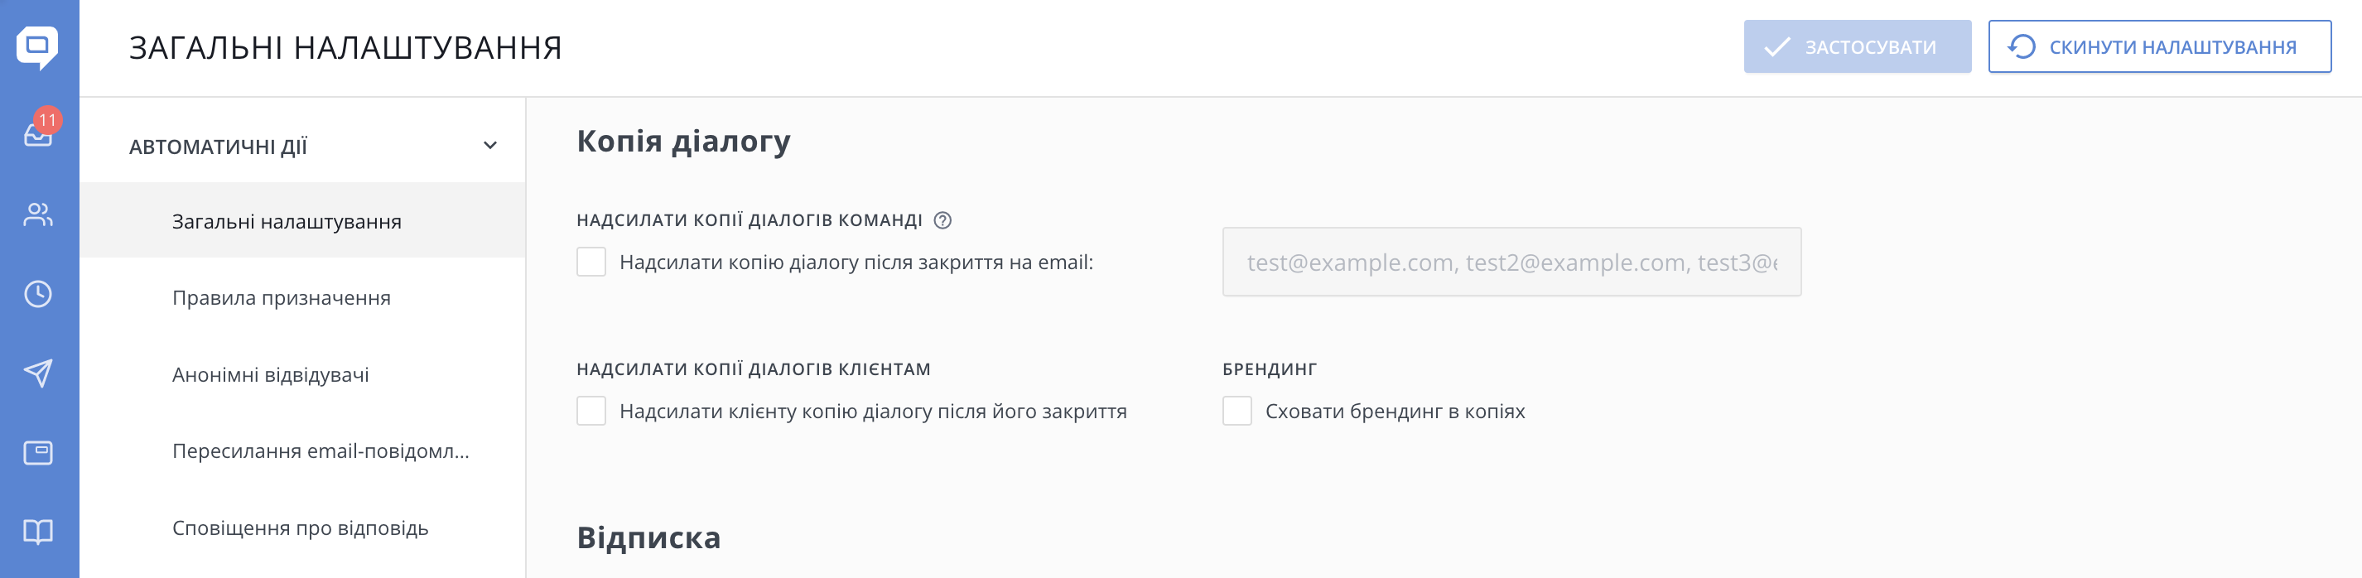
Task: Click the chat logo icon in sidebar
Action: (37, 46)
